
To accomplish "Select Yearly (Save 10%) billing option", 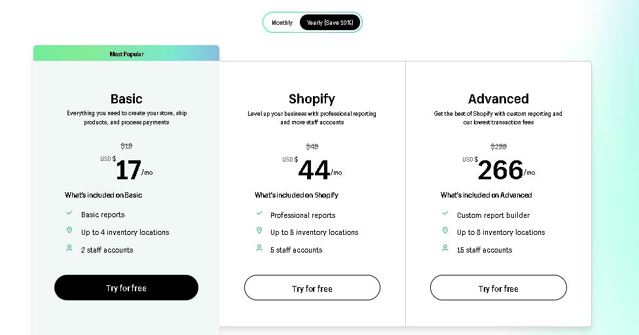I will [x=330, y=23].
